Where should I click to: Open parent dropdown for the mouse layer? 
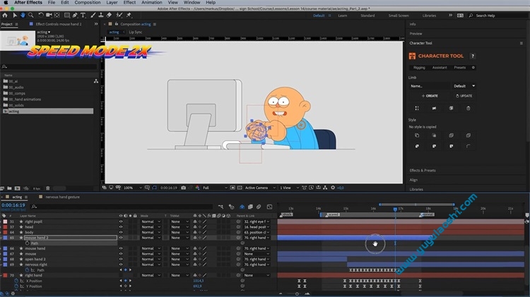pyautogui.click(x=257, y=254)
